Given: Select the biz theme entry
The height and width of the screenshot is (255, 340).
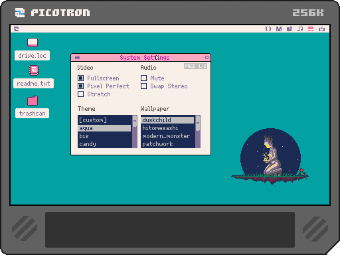Looking at the screenshot, I should click(x=104, y=136).
